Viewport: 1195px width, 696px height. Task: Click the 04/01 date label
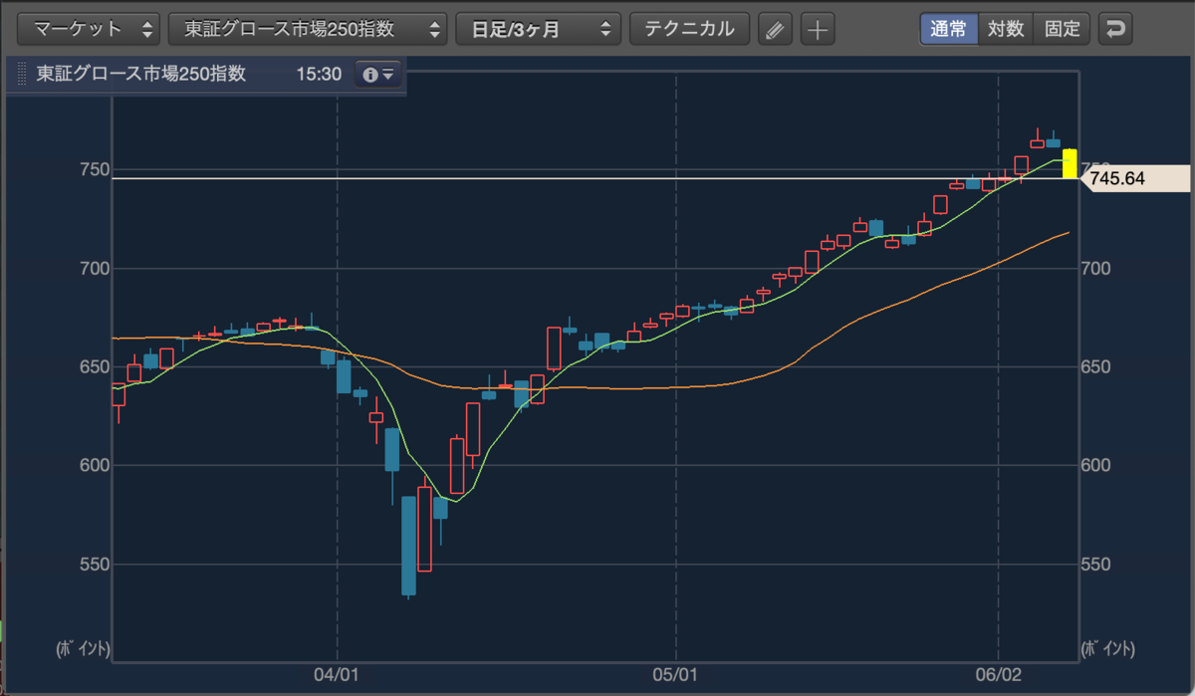coord(337,674)
